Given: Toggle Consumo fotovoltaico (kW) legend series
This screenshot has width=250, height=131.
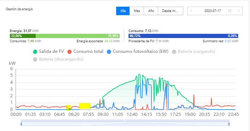Looking at the screenshot, I should point(138,51).
